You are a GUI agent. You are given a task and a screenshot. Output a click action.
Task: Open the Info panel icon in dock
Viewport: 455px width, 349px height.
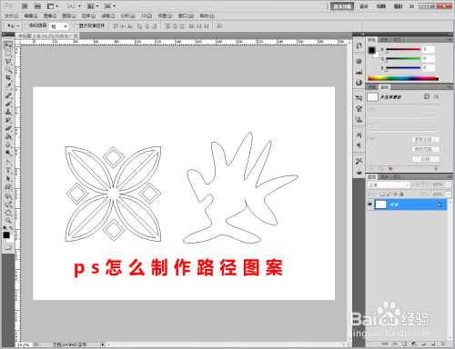pyautogui.click(x=359, y=83)
